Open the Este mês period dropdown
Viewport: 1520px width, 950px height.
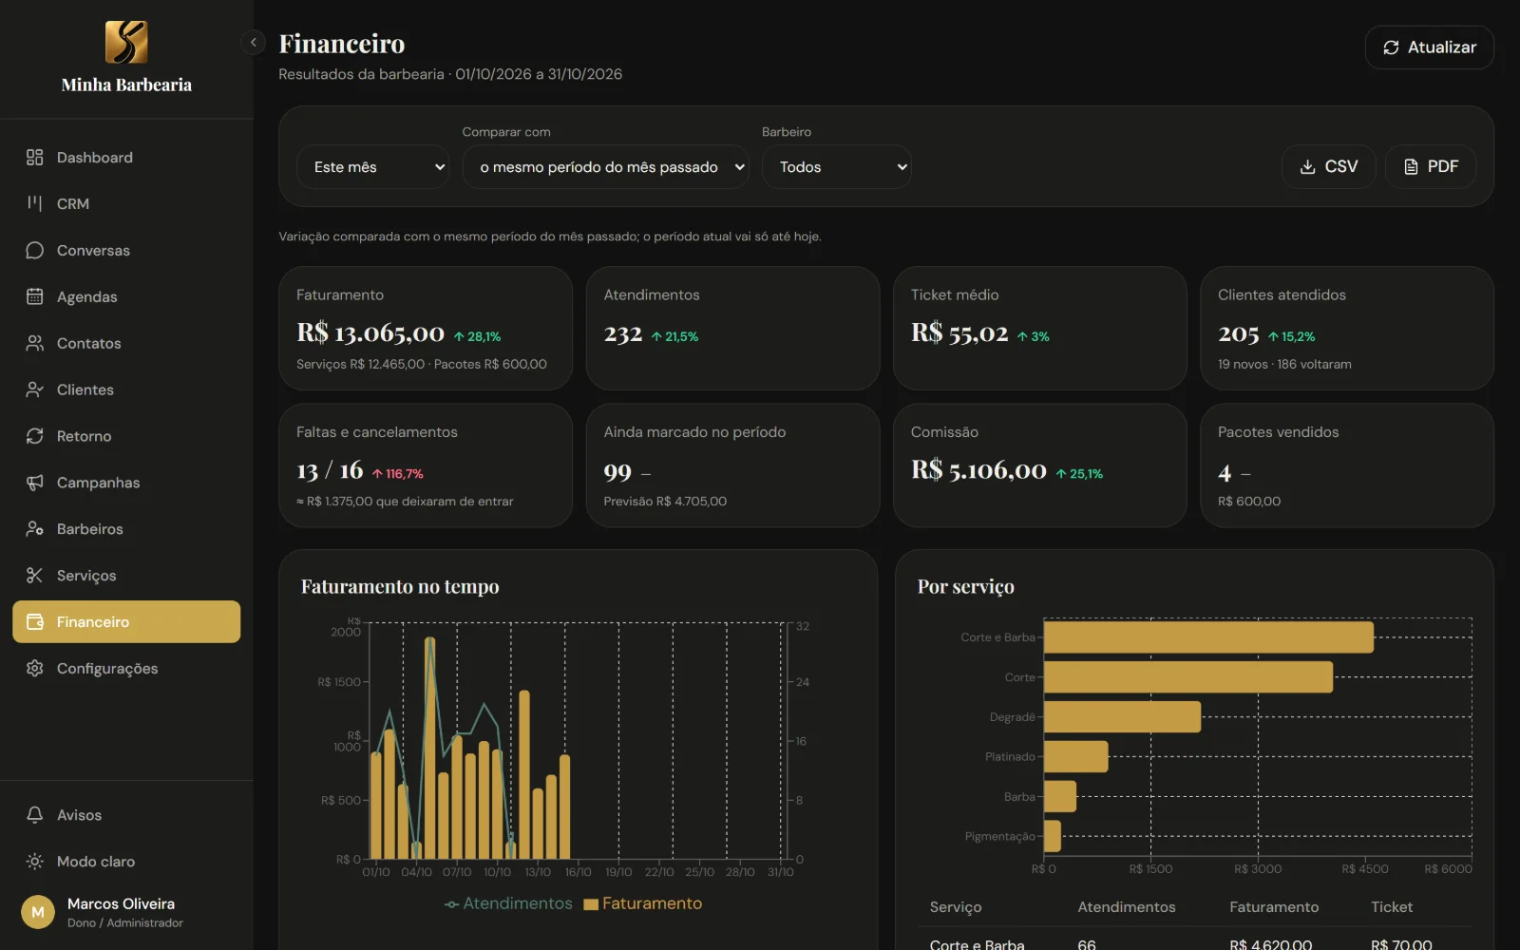coord(373,167)
